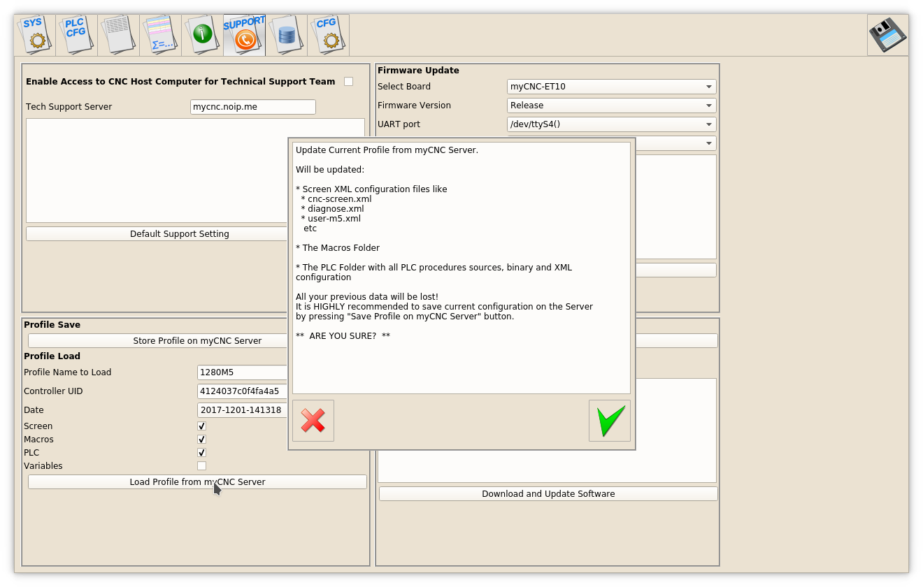923x587 pixels.
Task: Open the plain text document page icon
Action: 119,35
